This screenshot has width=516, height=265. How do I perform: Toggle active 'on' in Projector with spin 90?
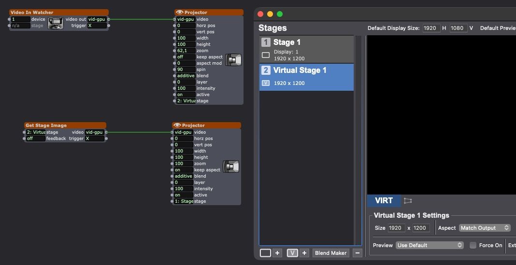click(186, 95)
